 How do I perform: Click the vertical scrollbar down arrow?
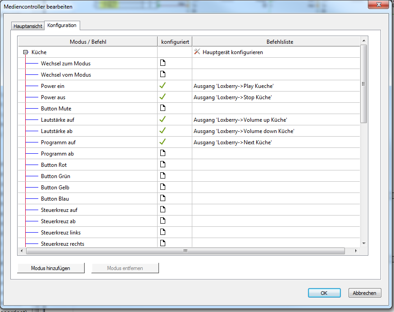363,243
